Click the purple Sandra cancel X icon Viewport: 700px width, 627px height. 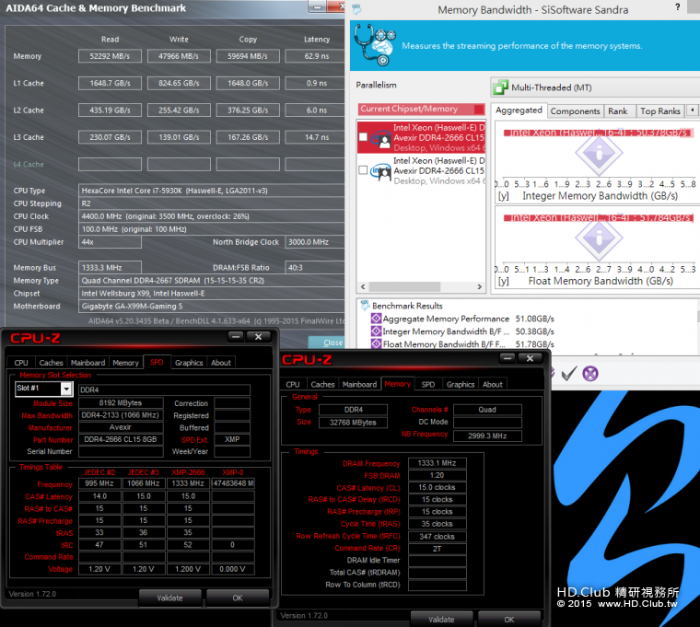[590, 374]
